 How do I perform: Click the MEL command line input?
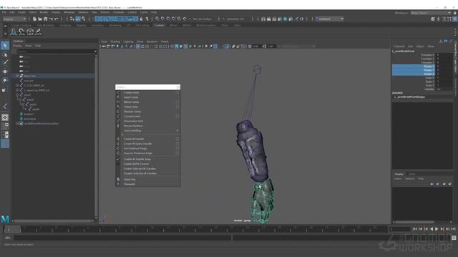coord(122,238)
